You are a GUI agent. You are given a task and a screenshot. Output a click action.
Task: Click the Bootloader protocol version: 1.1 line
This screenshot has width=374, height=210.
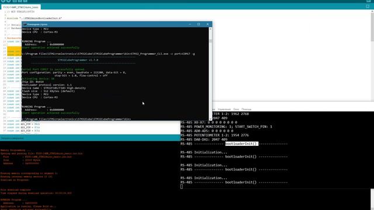click(47, 85)
